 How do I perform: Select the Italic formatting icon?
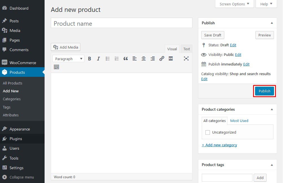coord(98,58)
